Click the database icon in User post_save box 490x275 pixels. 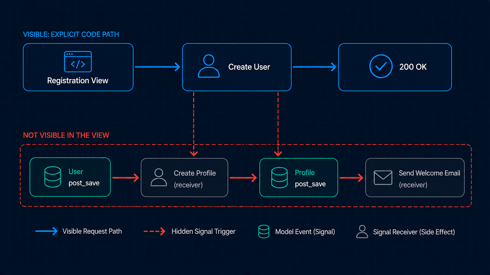coord(52,177)
